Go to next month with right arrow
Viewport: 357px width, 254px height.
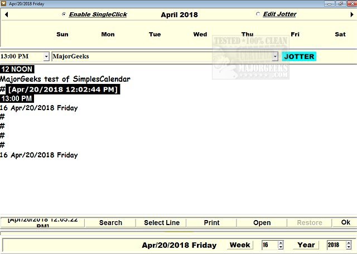click(352, 14)
